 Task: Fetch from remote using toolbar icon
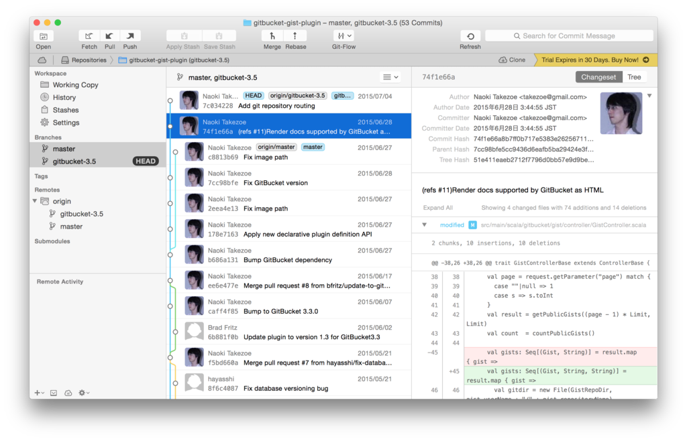click(x=89, y=36)
